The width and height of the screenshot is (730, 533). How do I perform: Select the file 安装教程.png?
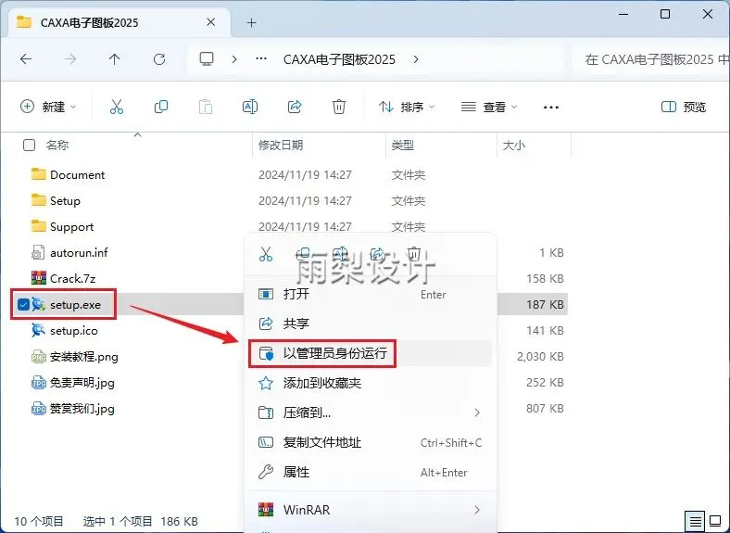click(x=84, y=357)
